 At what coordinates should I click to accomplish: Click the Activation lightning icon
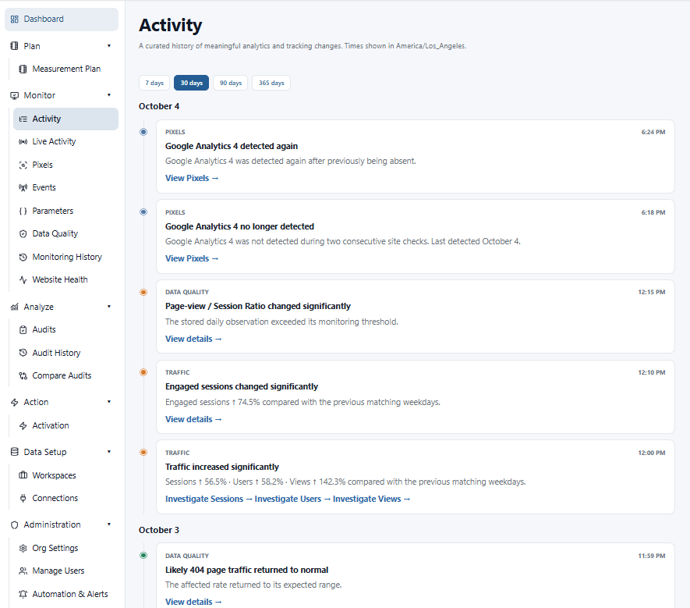(x=23, y=425)
